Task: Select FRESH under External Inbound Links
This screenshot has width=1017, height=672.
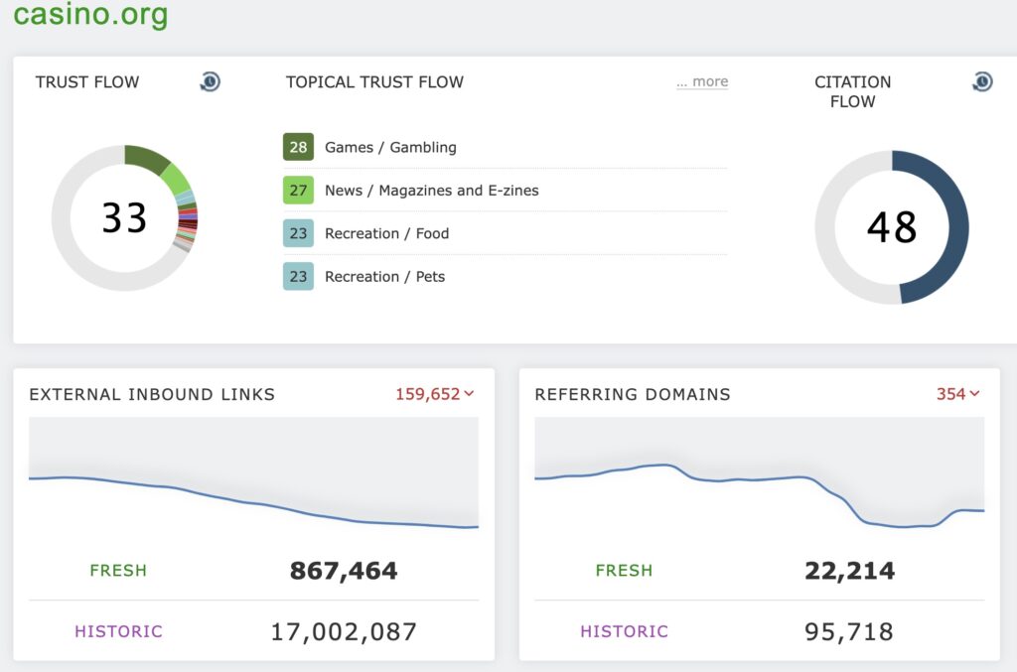Action: click(x=118, y=571)
